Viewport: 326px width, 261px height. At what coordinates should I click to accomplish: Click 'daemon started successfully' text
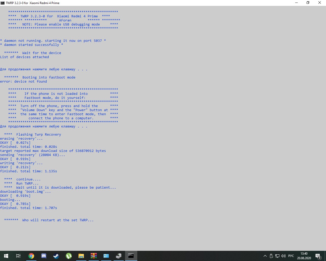[x=32, y=45]
